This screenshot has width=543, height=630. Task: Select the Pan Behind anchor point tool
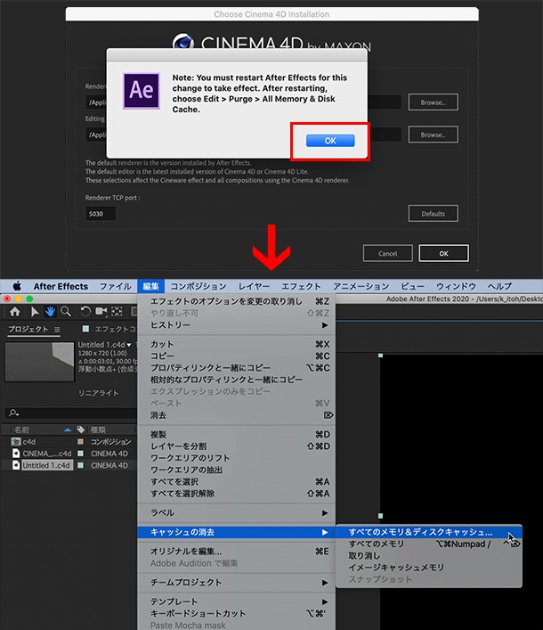(117, 311)
